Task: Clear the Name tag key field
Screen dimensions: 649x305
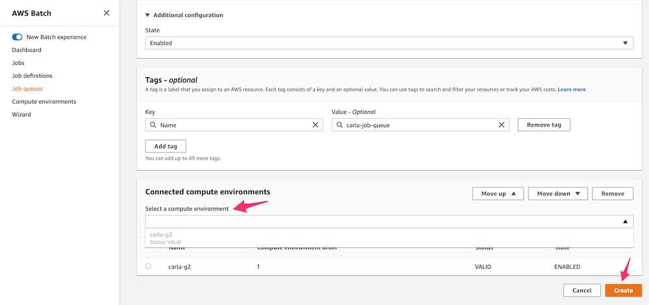Action: (315, 125)
